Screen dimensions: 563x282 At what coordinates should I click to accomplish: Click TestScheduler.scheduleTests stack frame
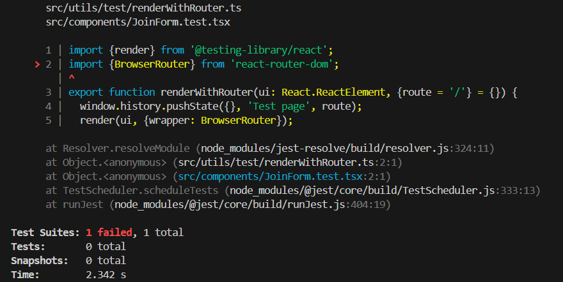(140, 190)
